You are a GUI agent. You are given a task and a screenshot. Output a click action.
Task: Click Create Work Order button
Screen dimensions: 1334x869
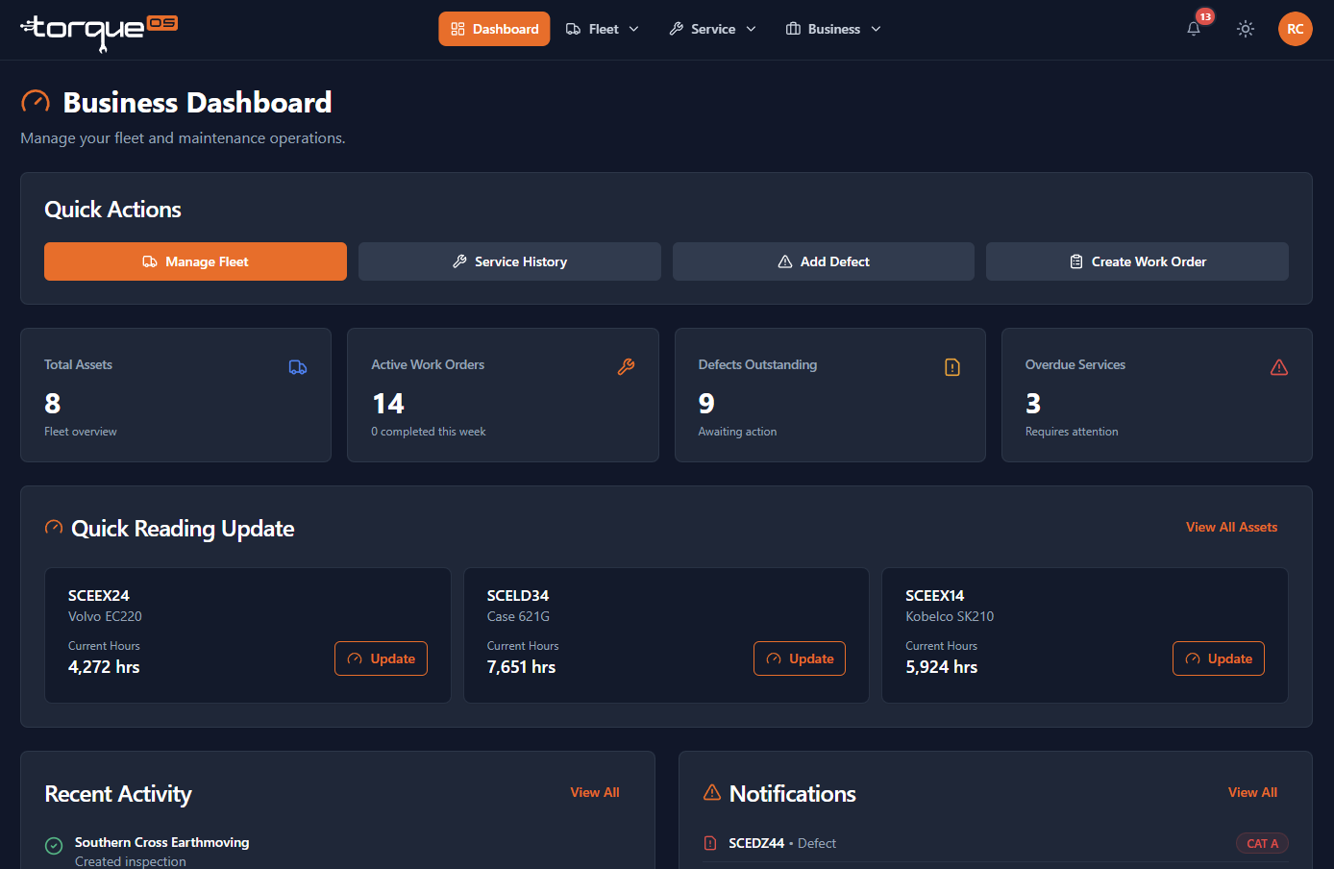coord(1137,261)
